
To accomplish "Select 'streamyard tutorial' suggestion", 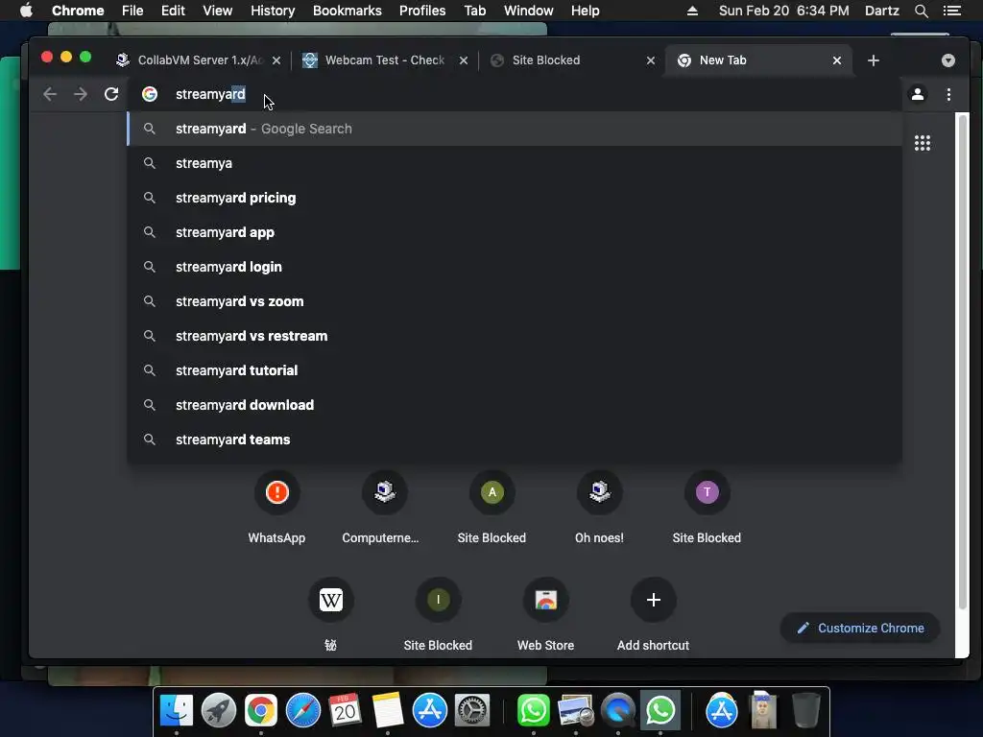I will (515, 370).
